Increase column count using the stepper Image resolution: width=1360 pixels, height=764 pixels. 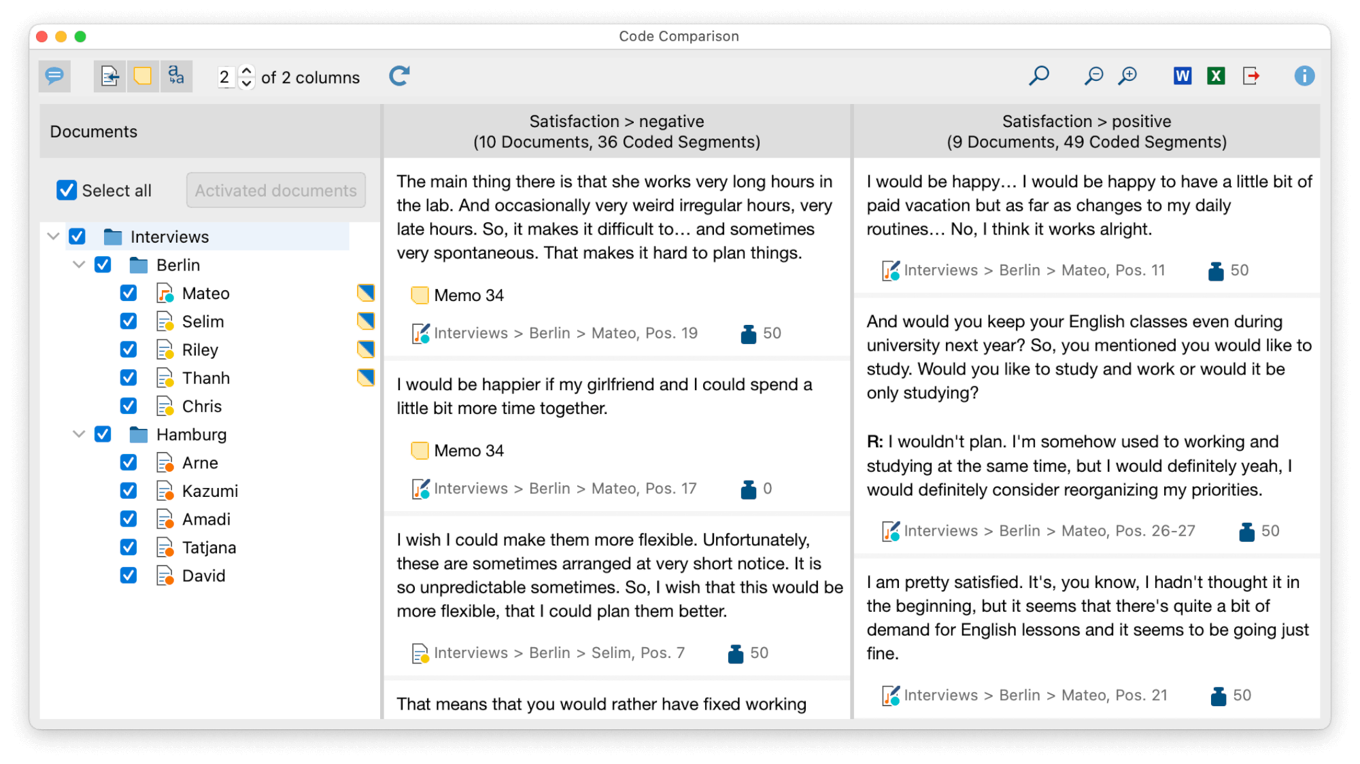click(246, 71)
